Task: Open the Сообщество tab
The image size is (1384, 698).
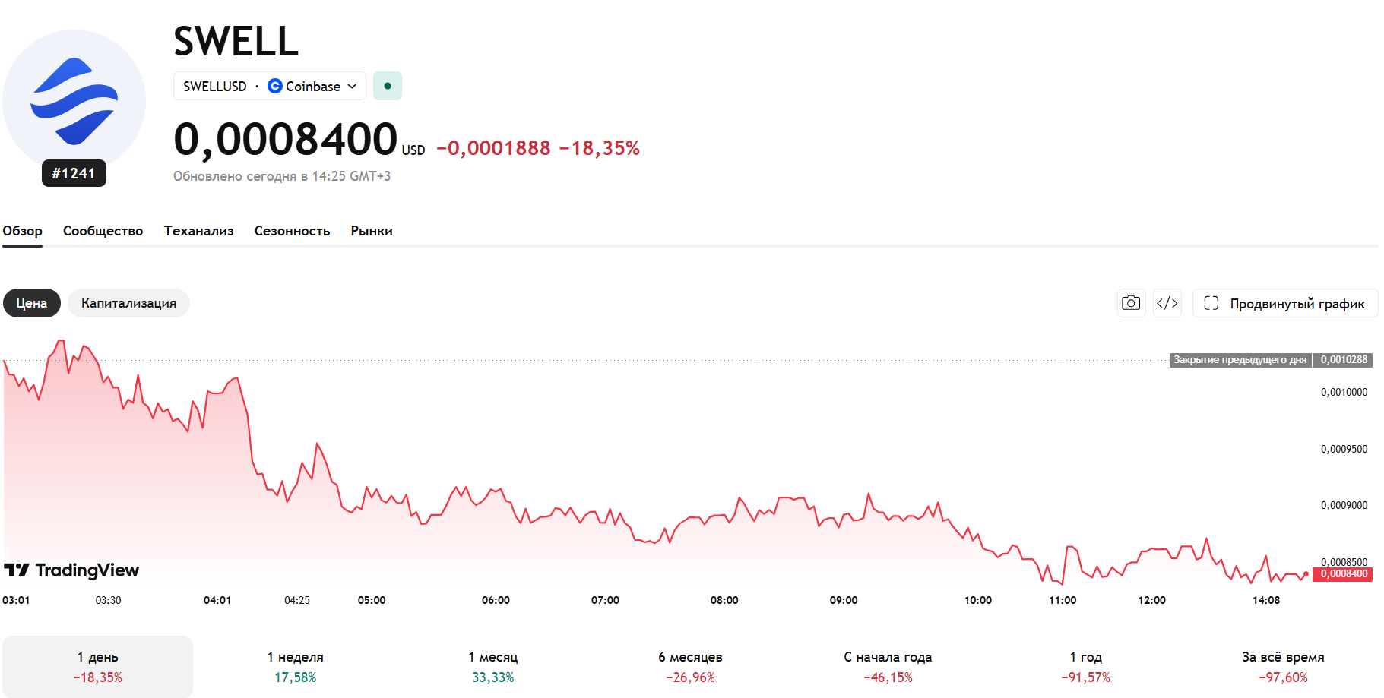Action: pos(103,231)
